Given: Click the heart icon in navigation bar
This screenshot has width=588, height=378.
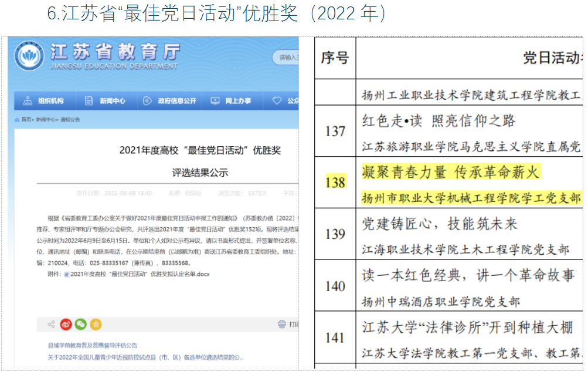Looking at the screenshot, I should click(x=277, y=101).
